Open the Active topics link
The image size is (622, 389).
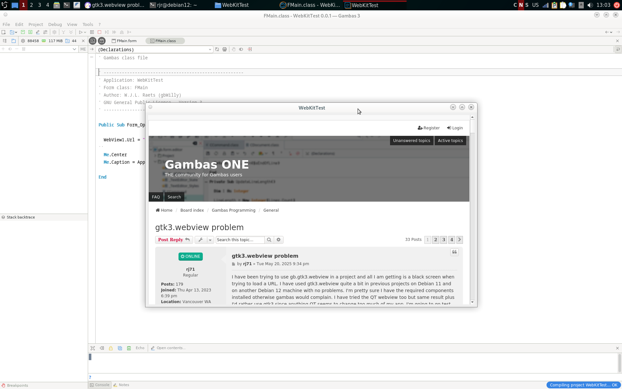click(450, 141)
